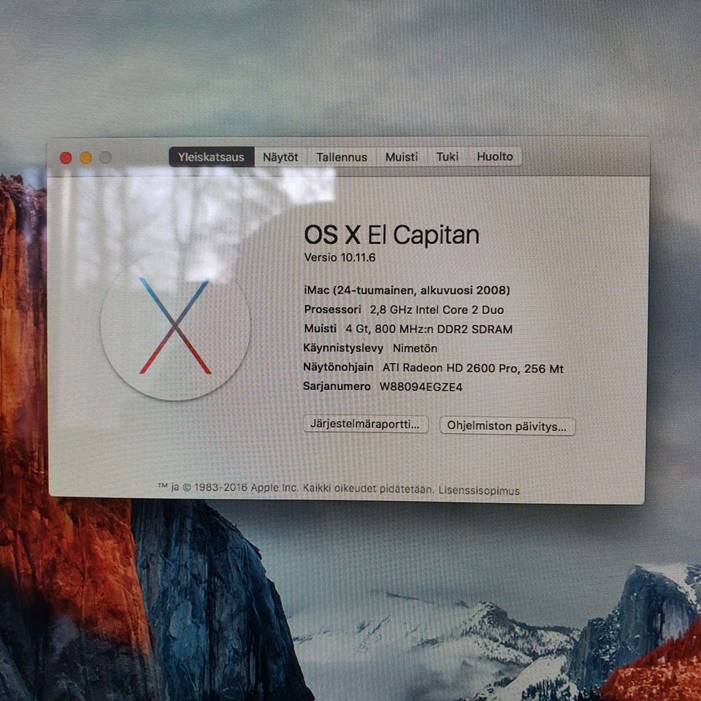The height and width of the screenshot is (701, 701).
Task: Click startup disk value Nimetön
Action: tap(415, 348)
